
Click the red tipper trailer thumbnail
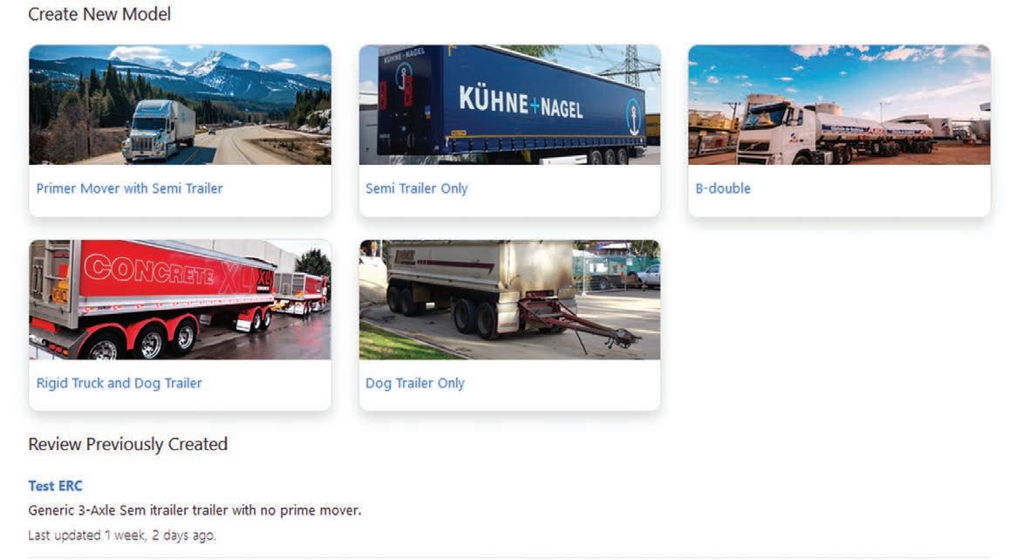click(x=181, y=299)
